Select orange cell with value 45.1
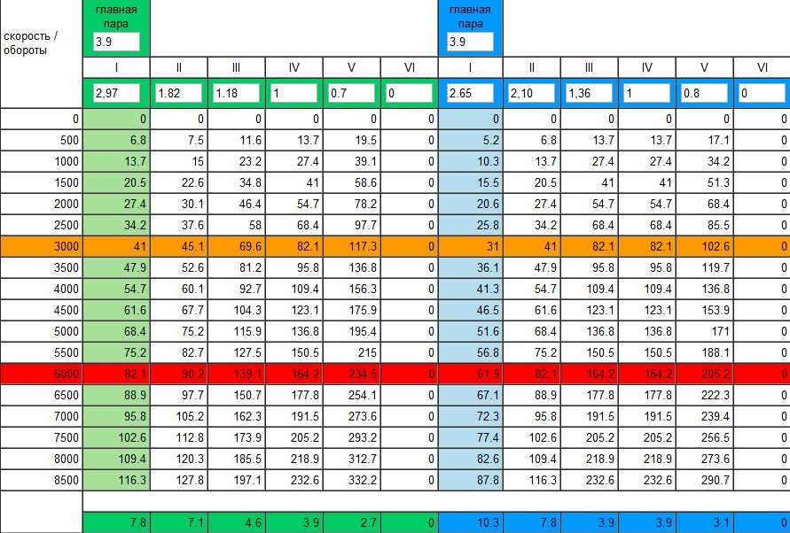The height and width of the screenshot is (533, 790). pos(179,247)
